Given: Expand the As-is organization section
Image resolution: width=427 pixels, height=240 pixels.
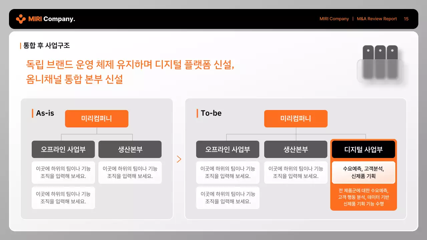Looking at the screenshot, I should click(x=97, y=158).
